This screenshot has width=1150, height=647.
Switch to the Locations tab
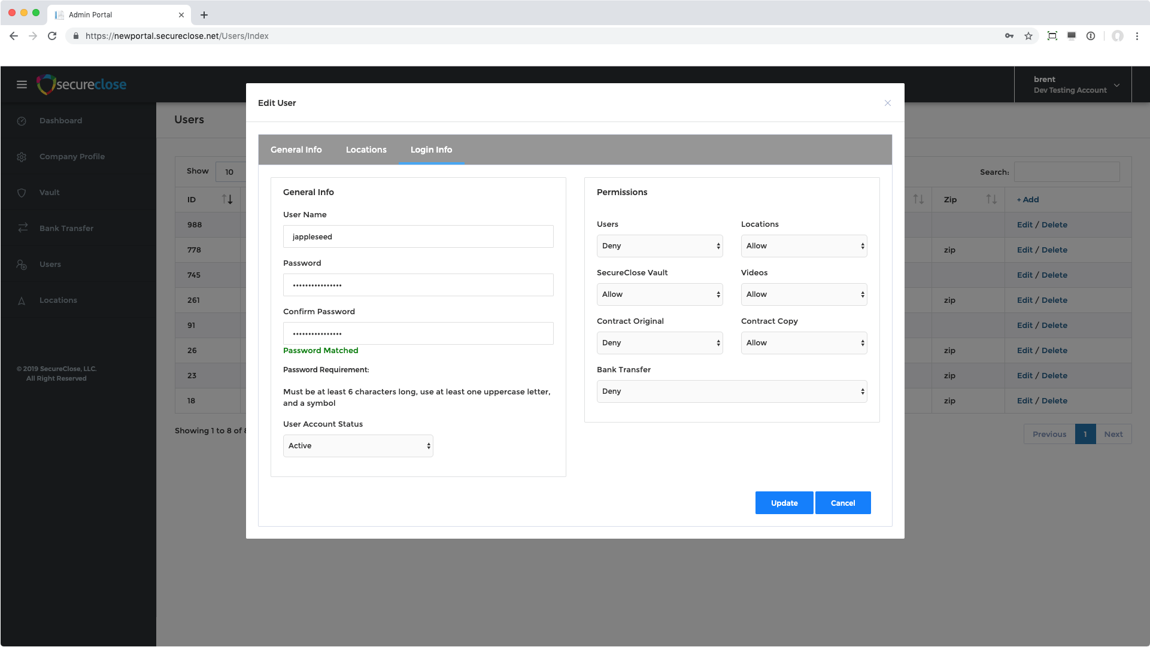tap(366, 150)
